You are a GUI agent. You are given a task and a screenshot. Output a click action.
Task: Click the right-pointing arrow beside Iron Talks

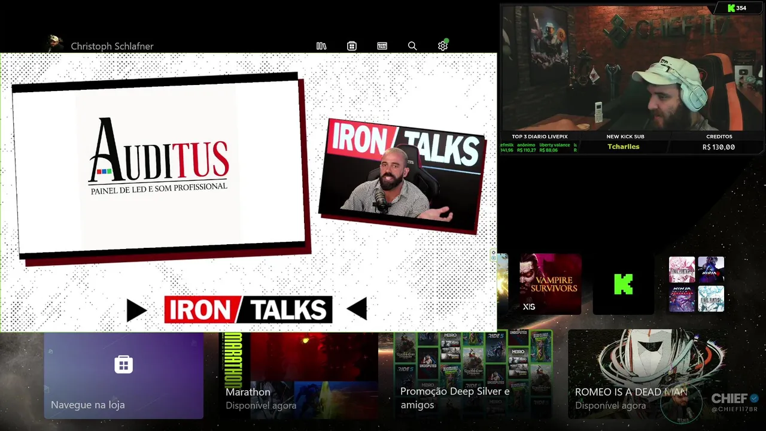coord(136,310)
